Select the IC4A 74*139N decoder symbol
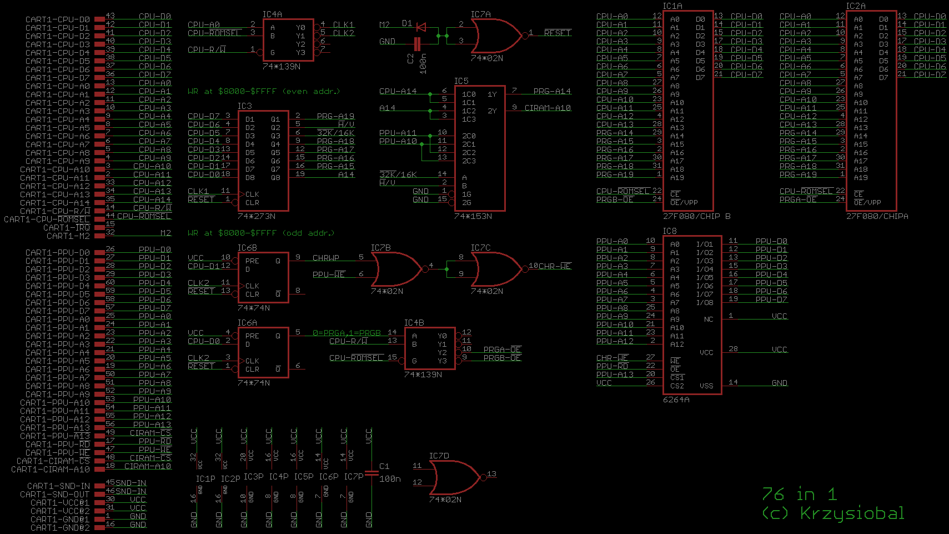This screenshot has height=534, width=949. (288, 40)
